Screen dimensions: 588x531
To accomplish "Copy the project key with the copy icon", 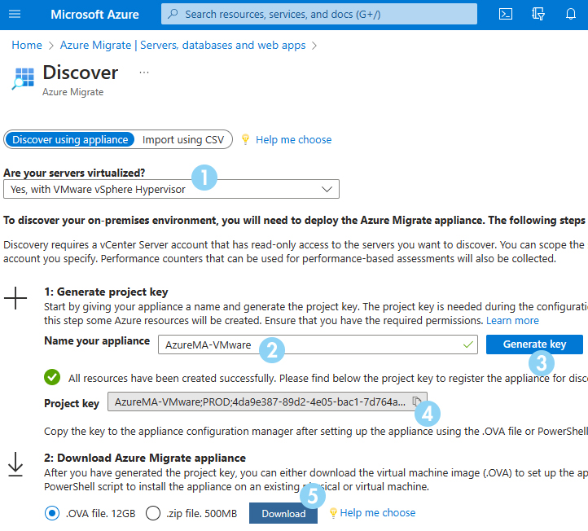I will tap(417, 402).
